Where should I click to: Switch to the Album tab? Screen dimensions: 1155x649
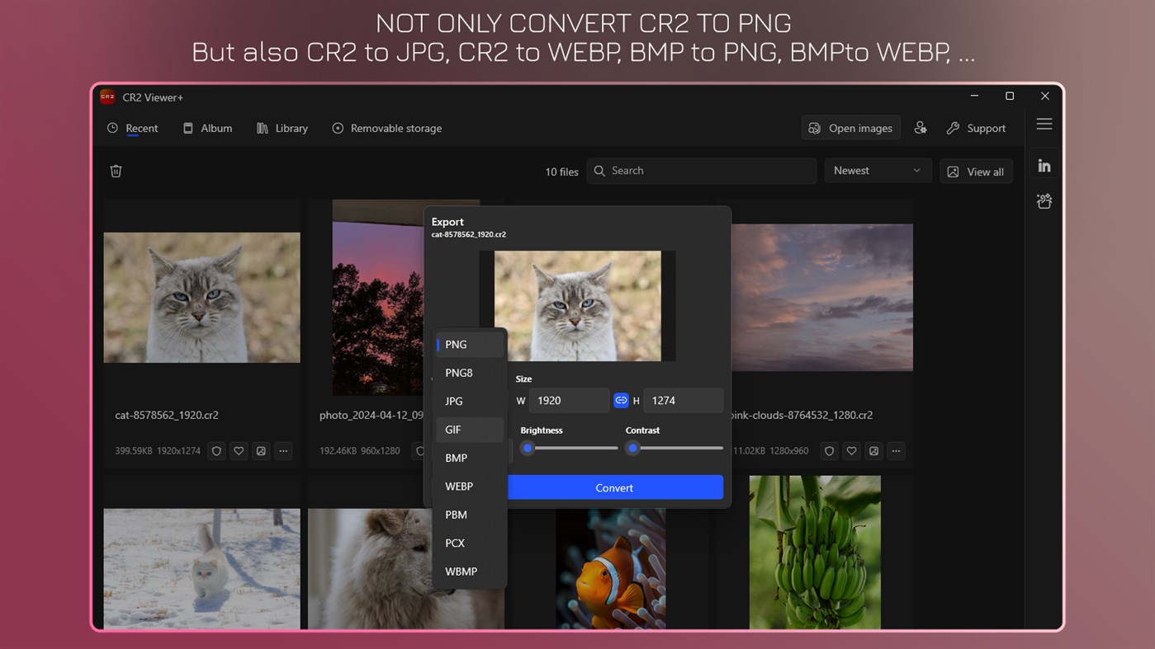click(207, 128)
